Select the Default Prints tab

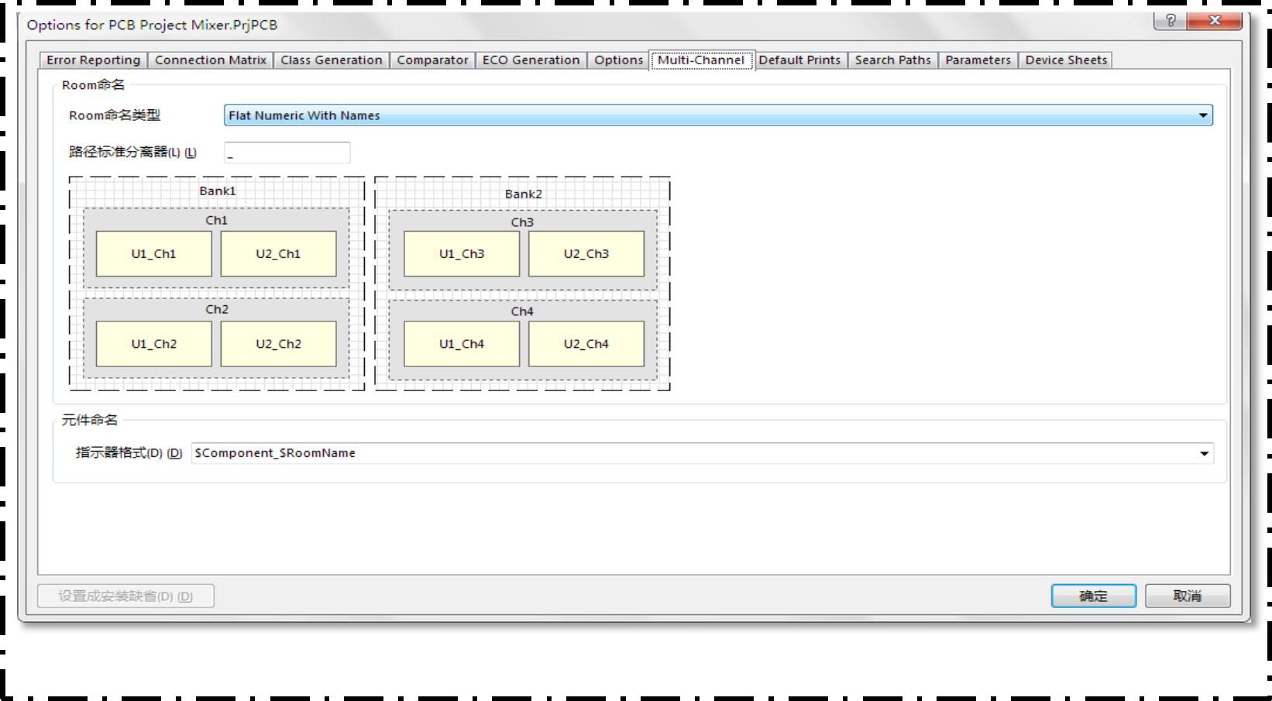click(x=799, y=60)
